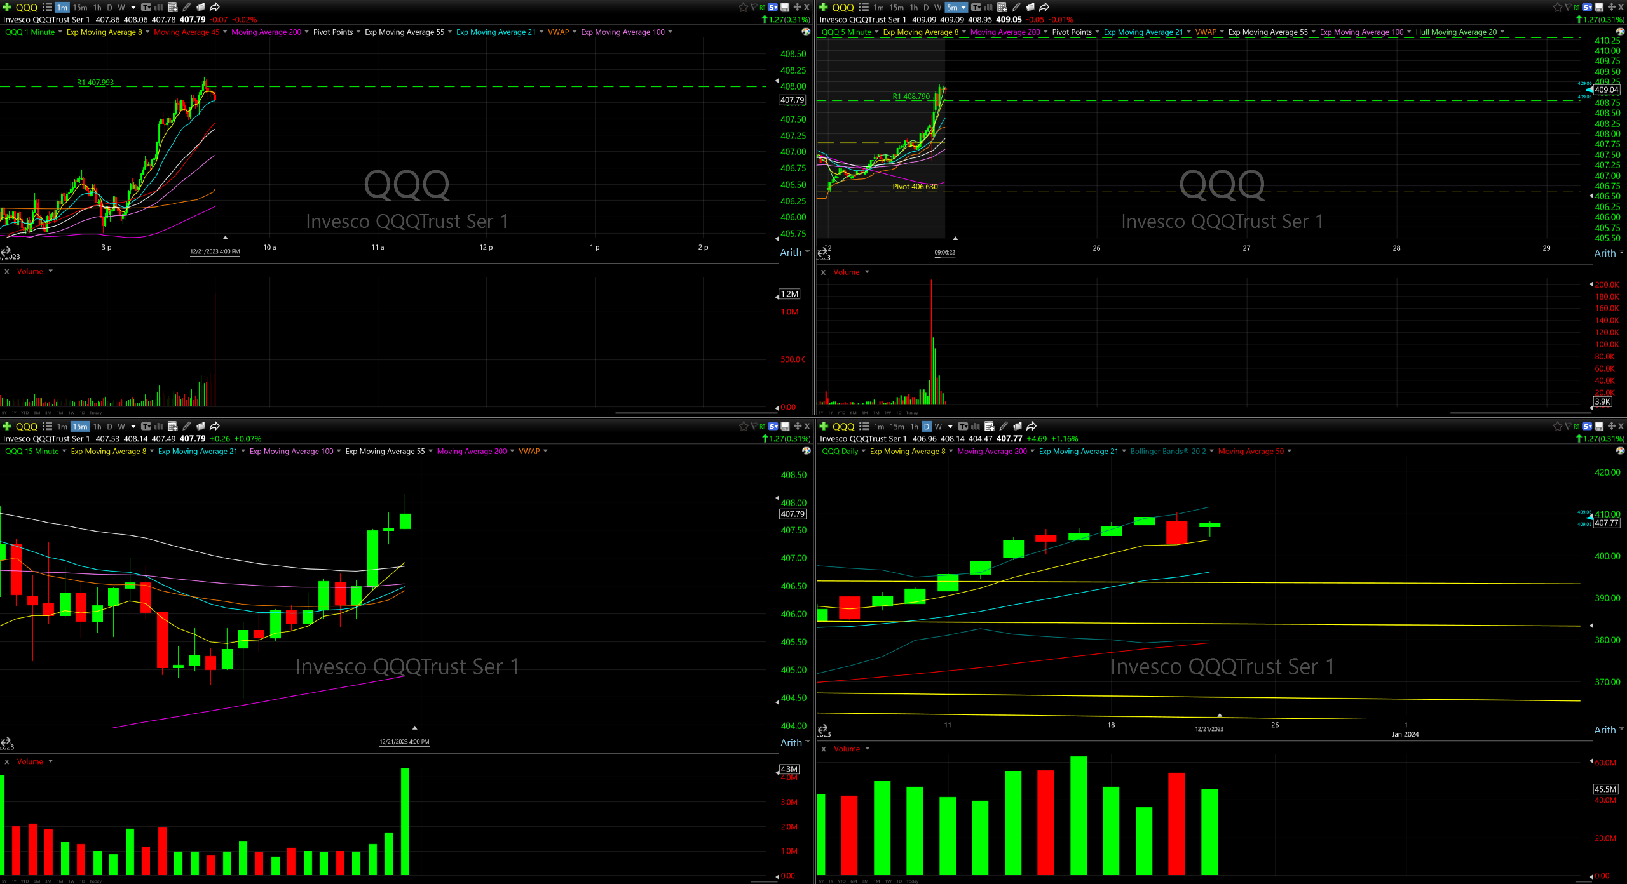
Task: Switch the top-left chart to the 15m timeframe
Action: coord(80,7)
